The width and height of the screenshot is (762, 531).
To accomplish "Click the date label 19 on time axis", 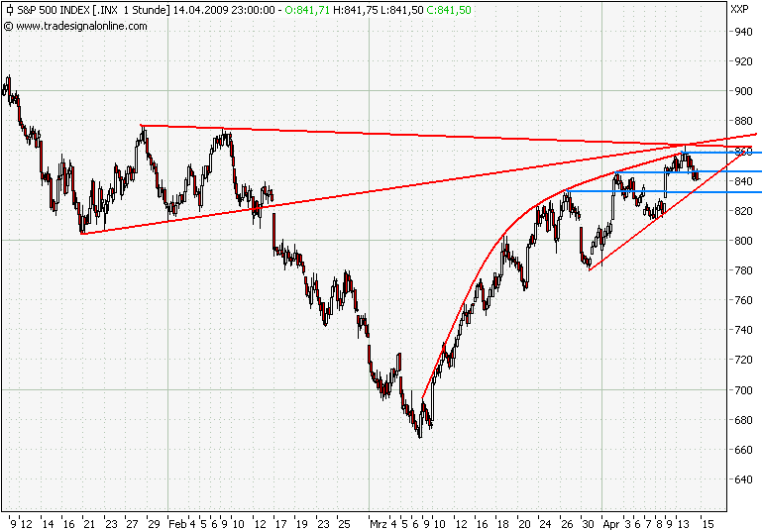I will (302, 524).
